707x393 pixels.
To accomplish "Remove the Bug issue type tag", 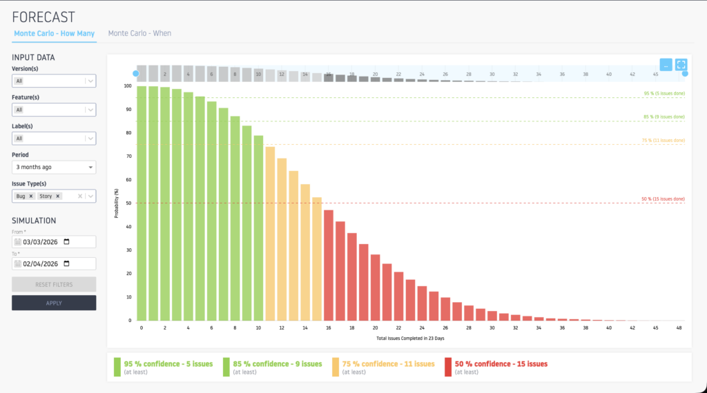I will point(31,196).
